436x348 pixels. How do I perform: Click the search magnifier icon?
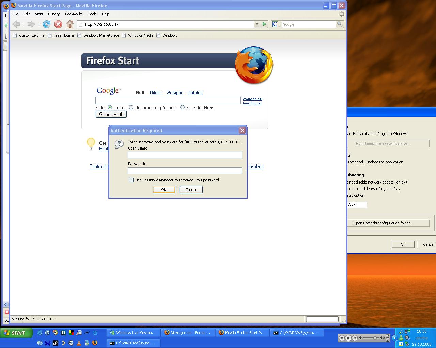[340, 24]
